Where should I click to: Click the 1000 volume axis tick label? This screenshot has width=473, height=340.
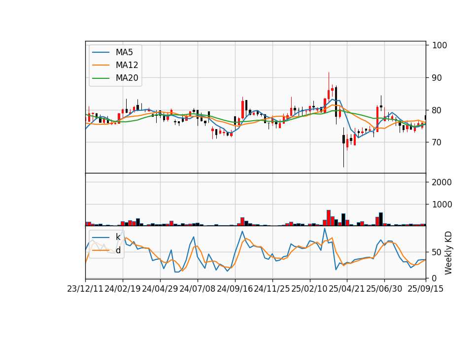[x=442, y=204]
